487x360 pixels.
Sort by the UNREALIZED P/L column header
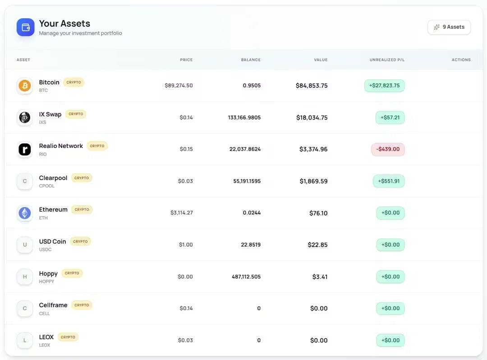click(x=387, y=60)
